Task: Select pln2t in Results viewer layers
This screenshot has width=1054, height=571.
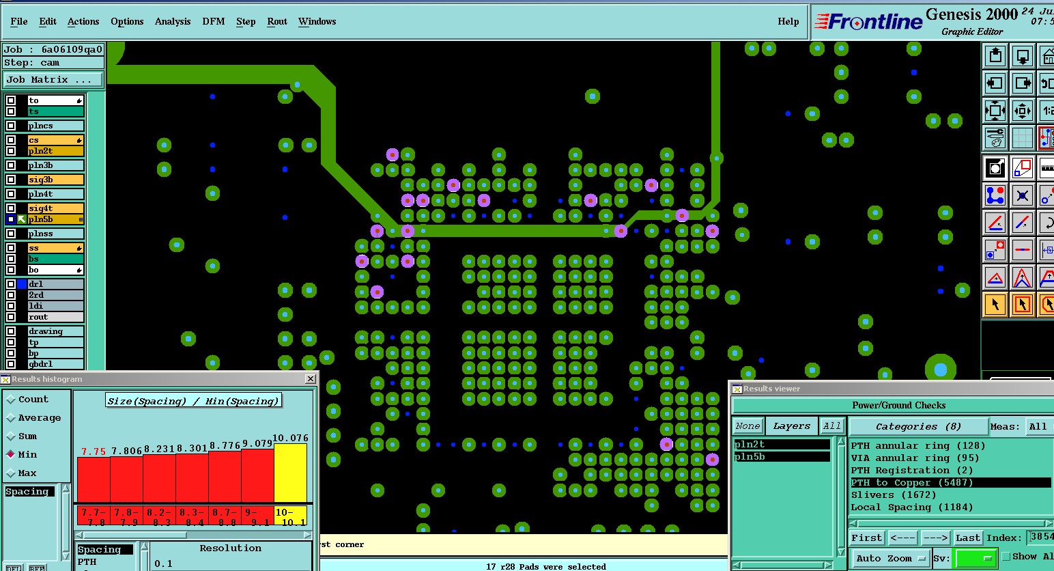Action: pyautogui.click(x=782, y=445)
